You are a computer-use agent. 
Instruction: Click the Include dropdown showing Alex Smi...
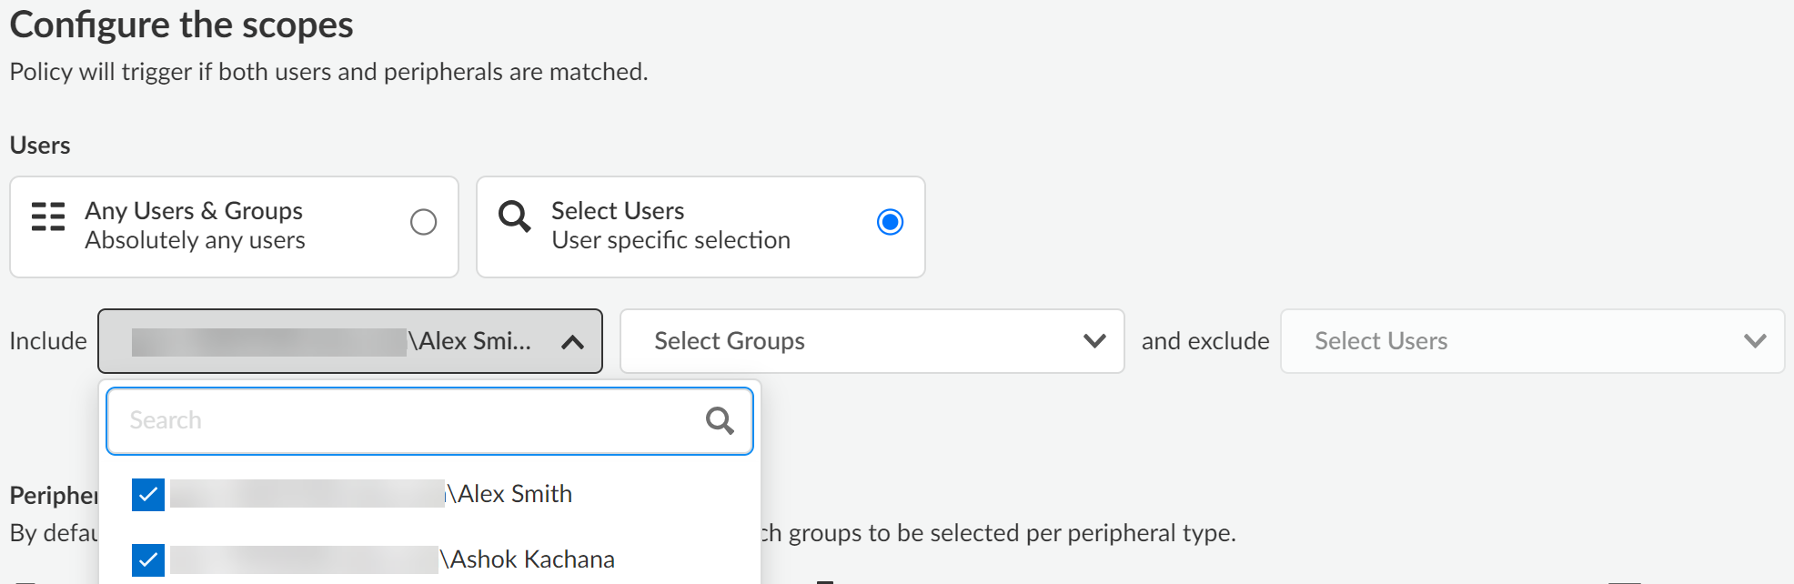pyautogui.click(x=337, y=341)
